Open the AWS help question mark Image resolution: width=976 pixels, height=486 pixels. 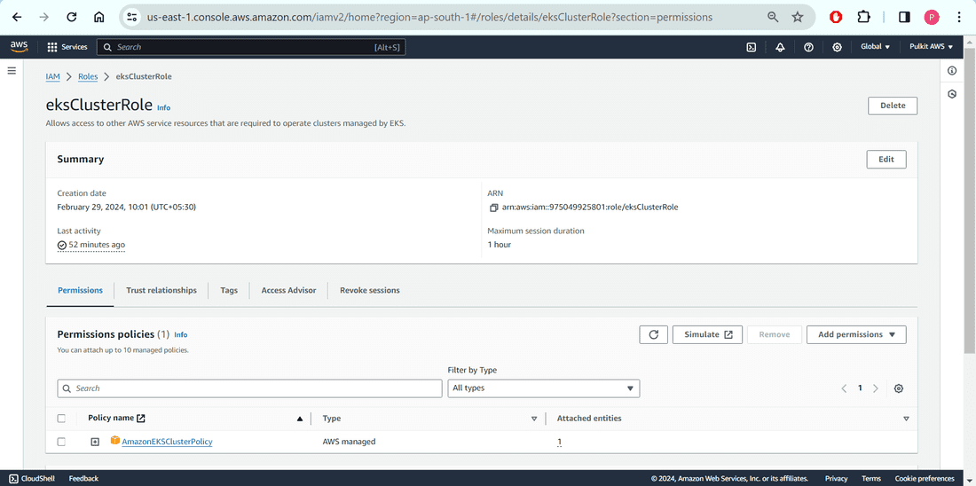click(x=808, y=47)
